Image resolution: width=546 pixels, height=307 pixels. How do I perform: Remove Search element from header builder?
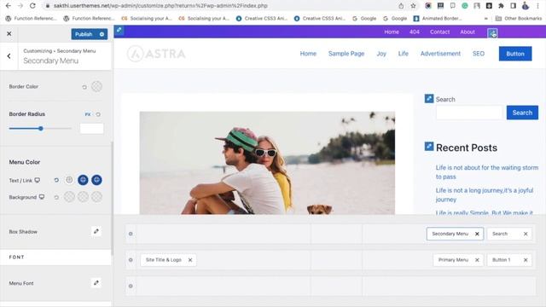click(x=526, y=234)
